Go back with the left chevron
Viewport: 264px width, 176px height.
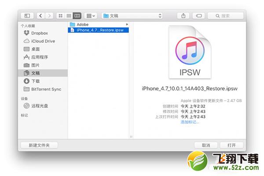[x=40, y=16]
